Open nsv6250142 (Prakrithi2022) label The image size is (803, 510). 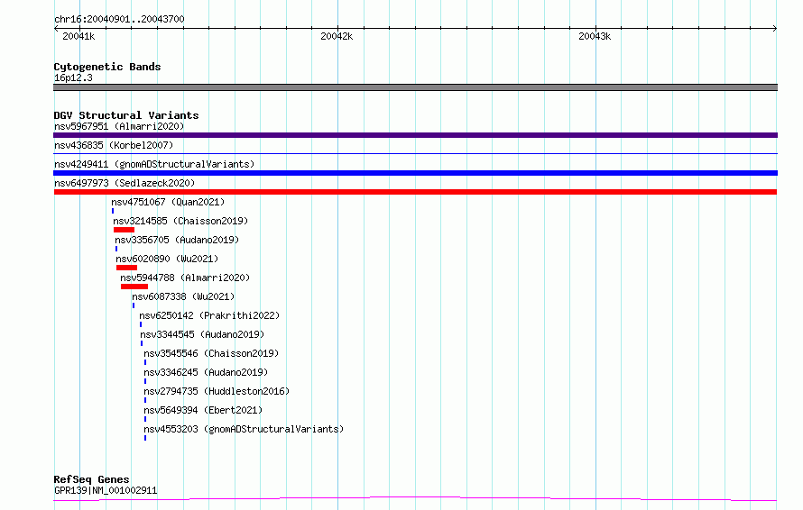(209, 315)
